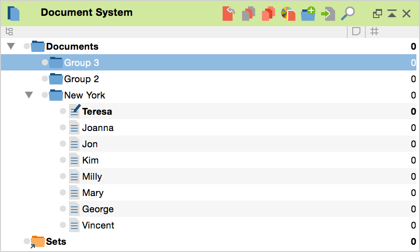Click the red stacked documents toolbar icon
Image resolution: width=420 pixels, height=252 pixels.
coord(268,14)
